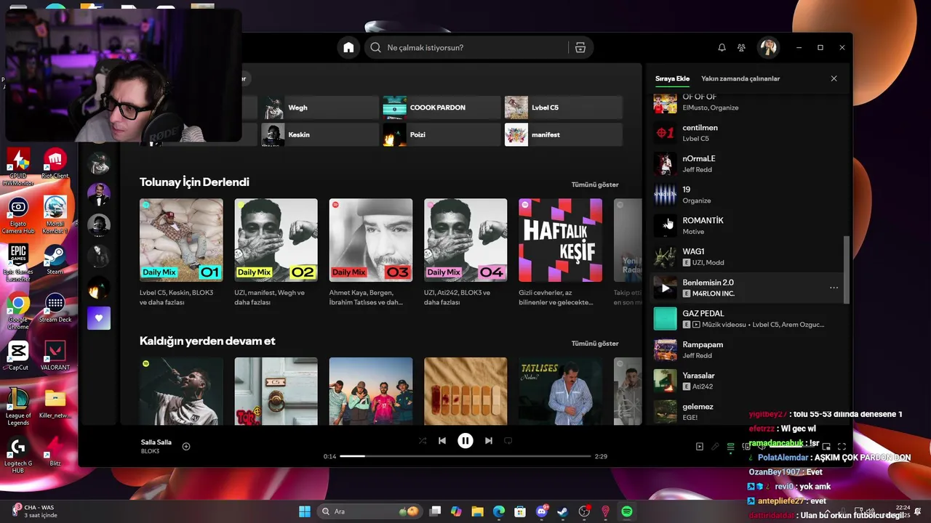The image size is (931, 523).
Task: Select VALORANT desktop shortcut
Action: 55,355
